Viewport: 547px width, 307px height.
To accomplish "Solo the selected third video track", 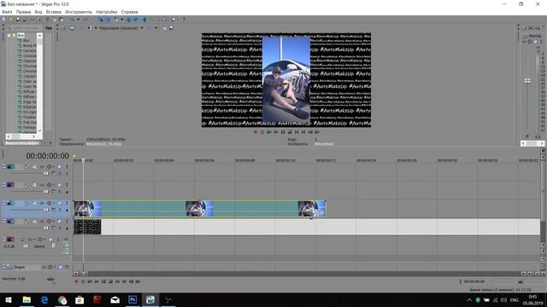I will pyautogui.click(x=67, y=203).
